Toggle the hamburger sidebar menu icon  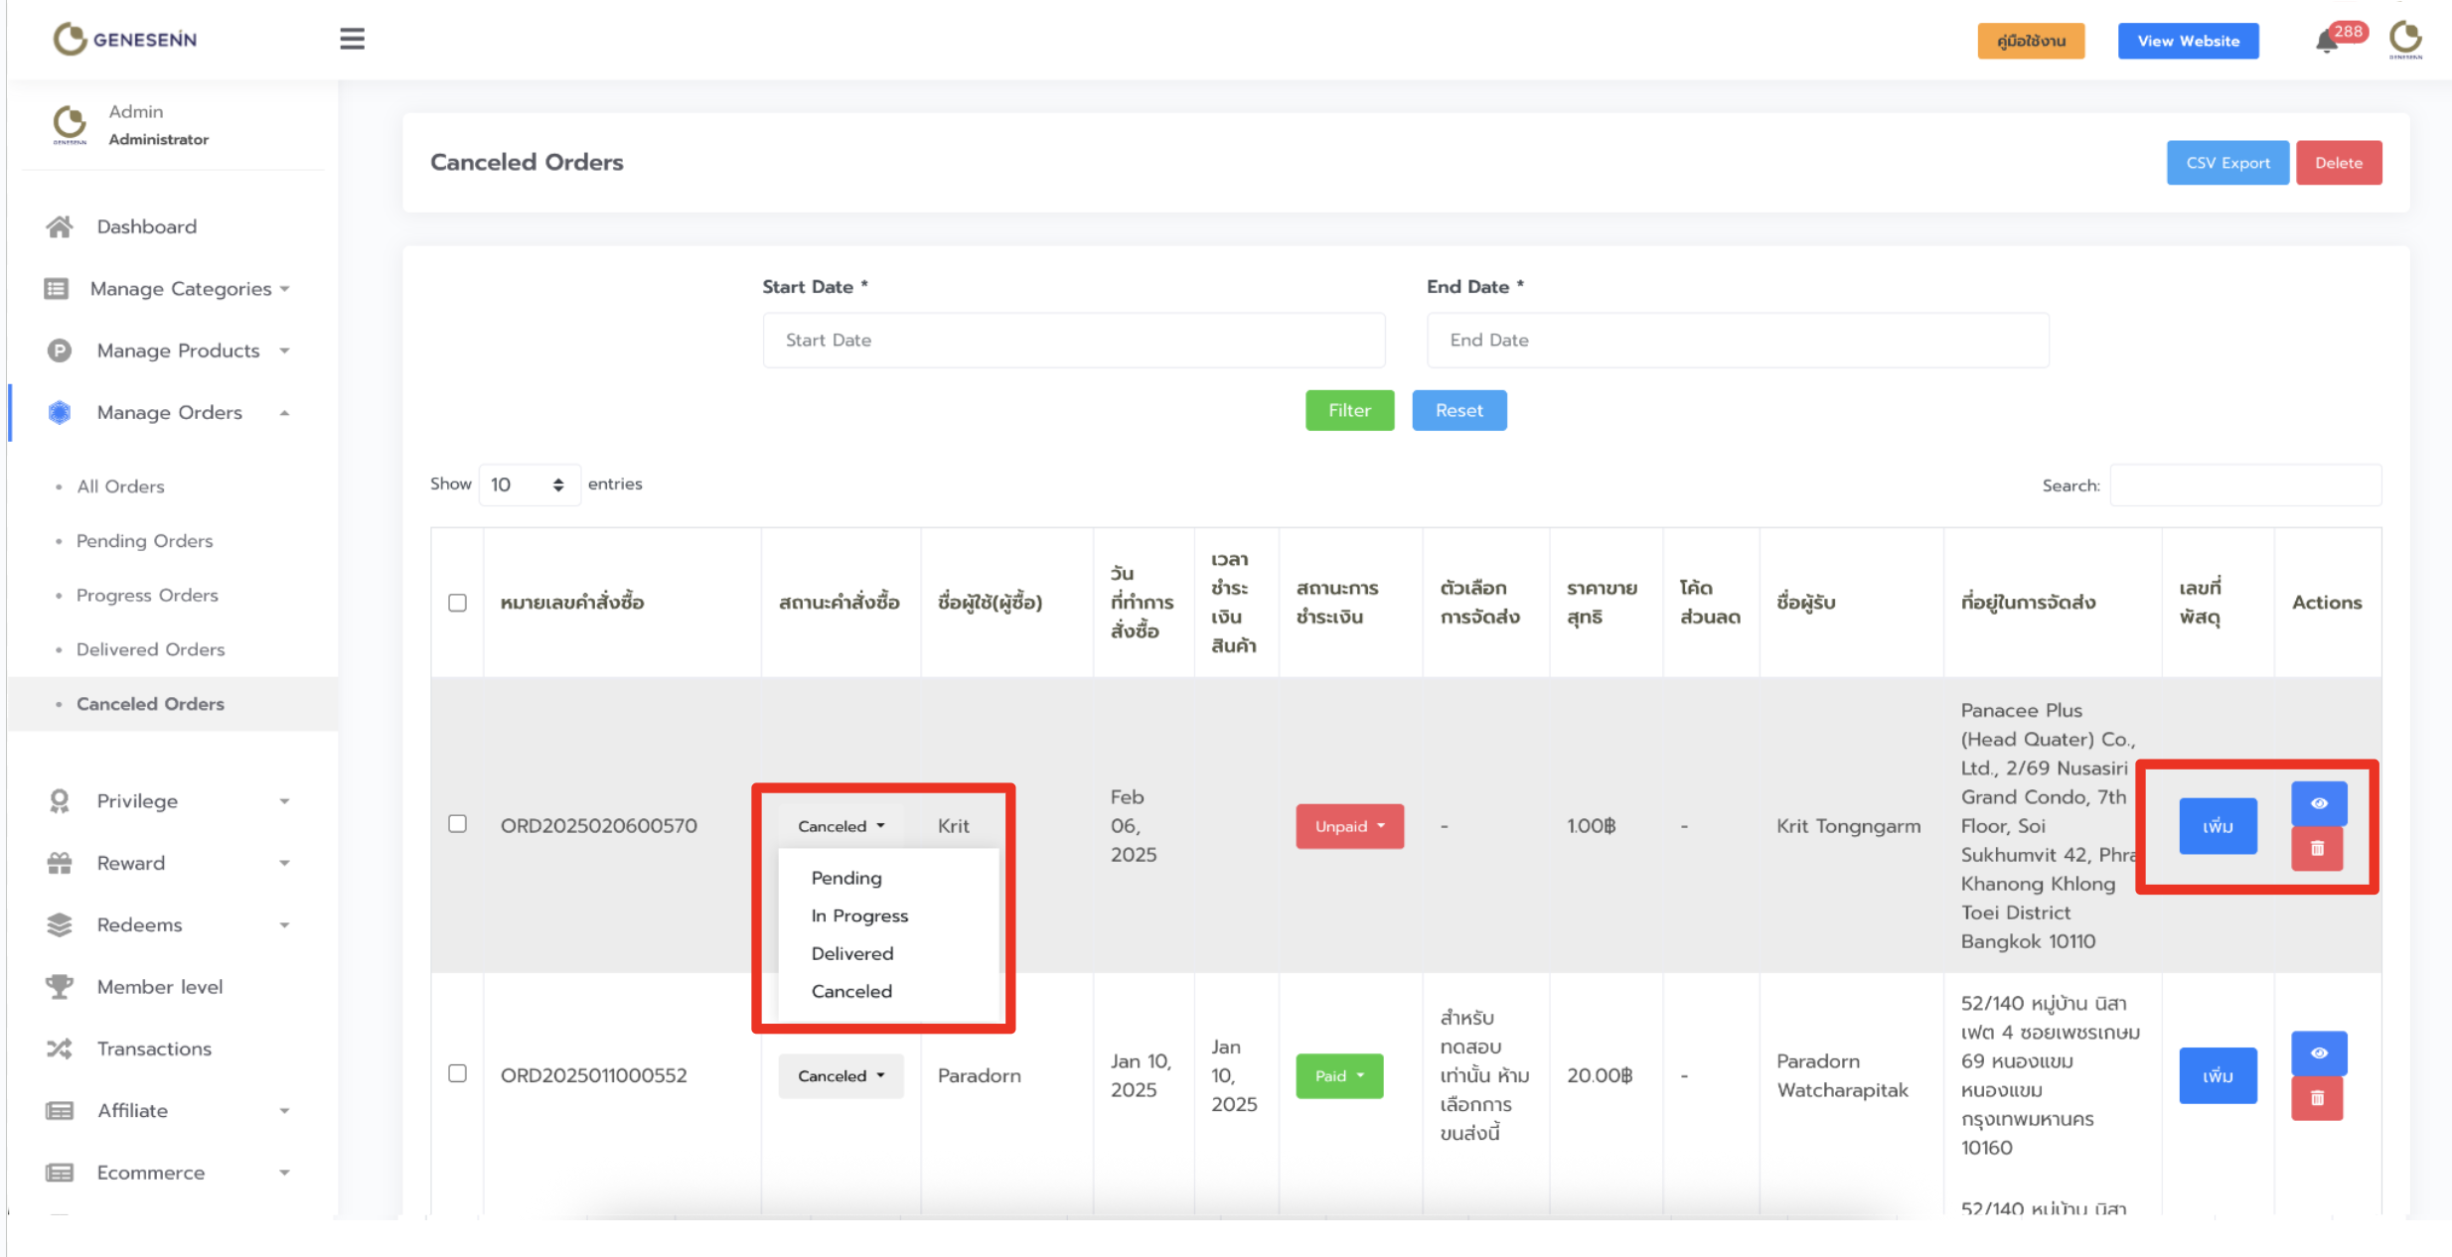352,39
